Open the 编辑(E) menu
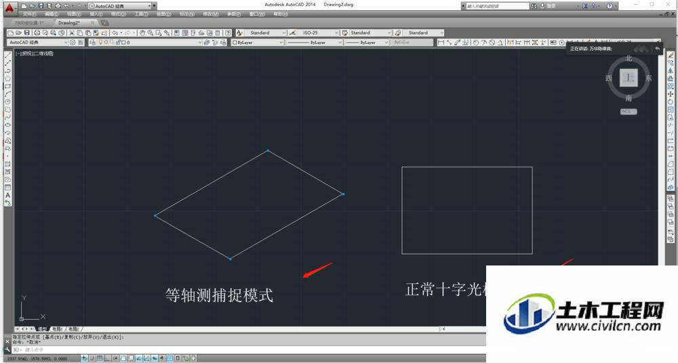678x363 pixels. (51, 14)
